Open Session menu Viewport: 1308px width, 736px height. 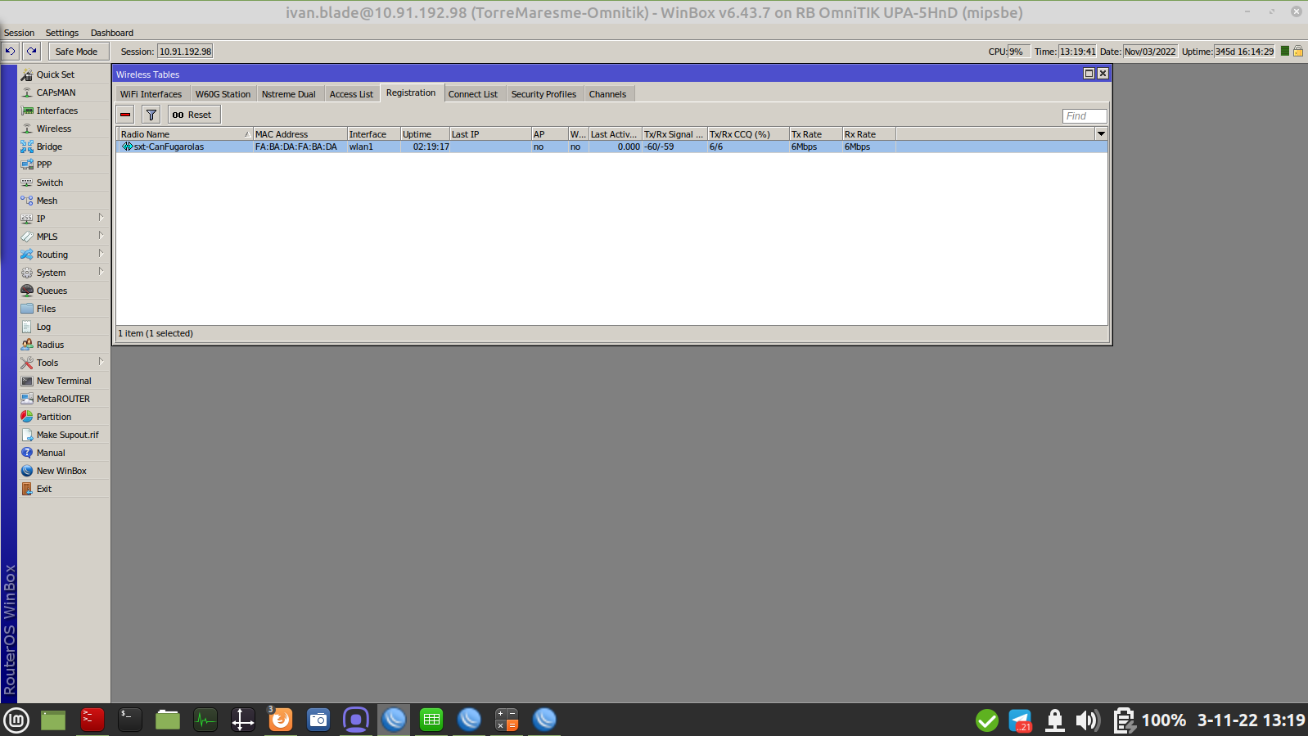pyautogui.click(x=19, y=33)
